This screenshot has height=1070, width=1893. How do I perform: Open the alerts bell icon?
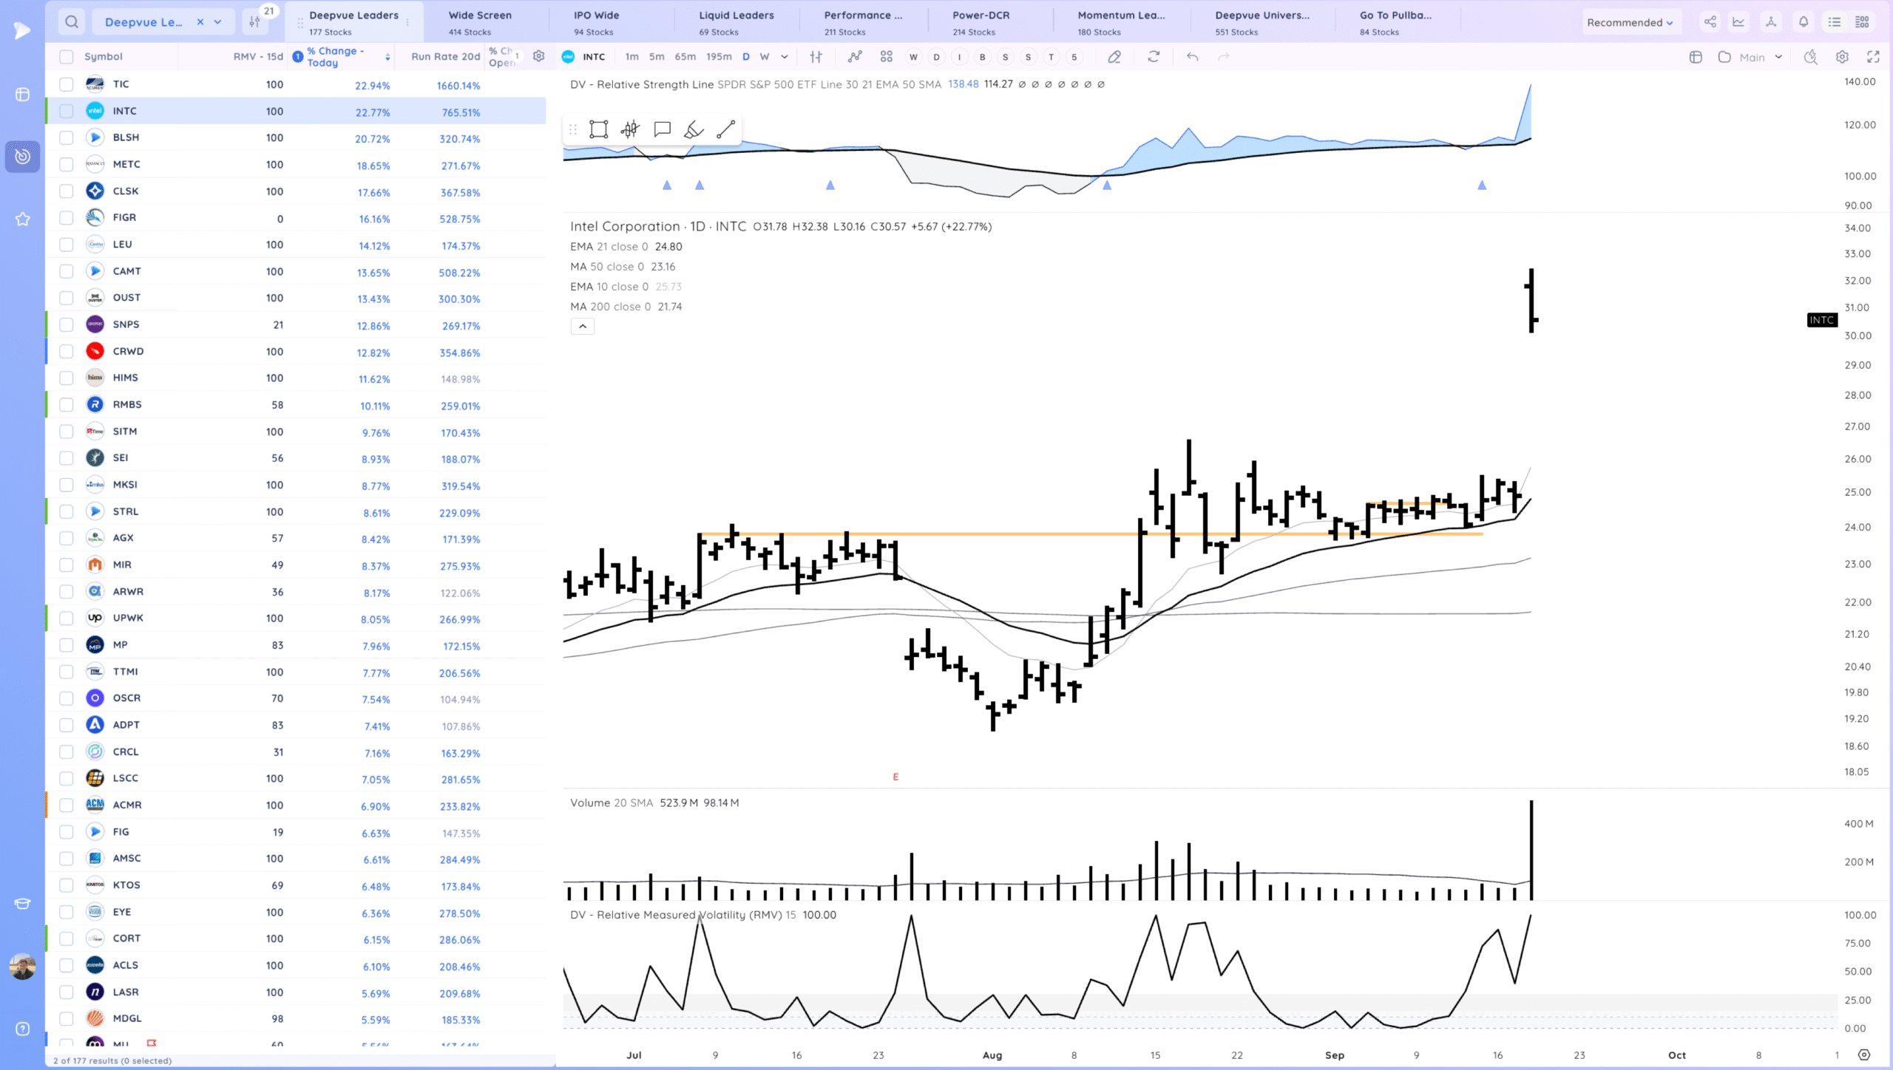pyautogui.click(x=1804, y=22)
